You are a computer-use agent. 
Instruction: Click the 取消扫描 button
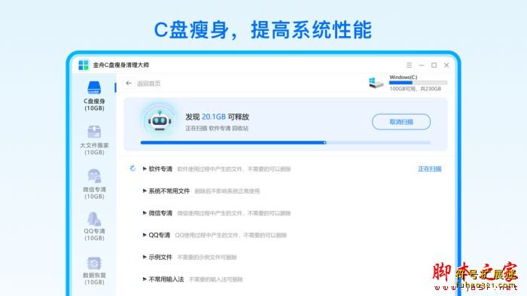tap(401, 122)
